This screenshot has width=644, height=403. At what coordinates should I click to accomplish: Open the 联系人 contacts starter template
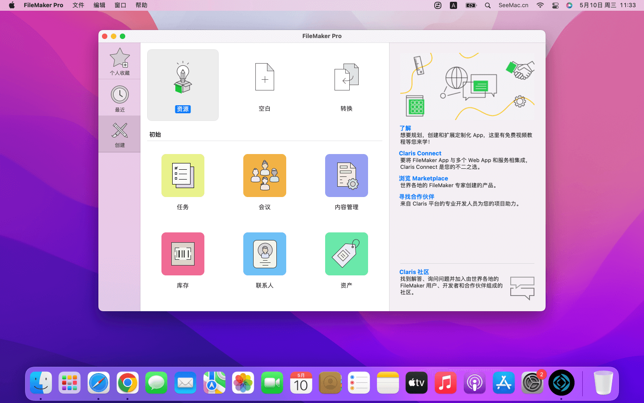(x=265, y=254)
